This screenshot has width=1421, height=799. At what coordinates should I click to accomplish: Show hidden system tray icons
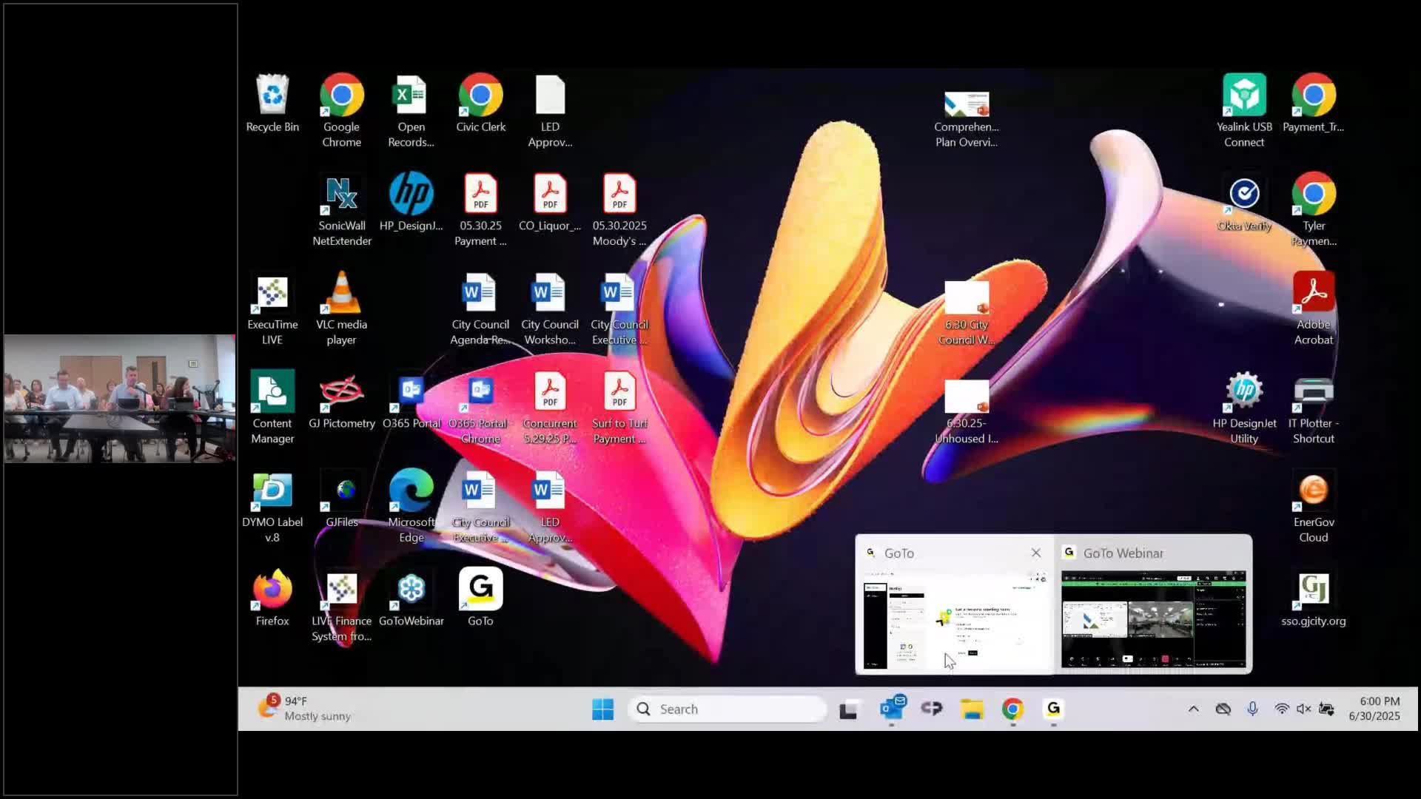pyautogui.click(x=1193, y=709)
